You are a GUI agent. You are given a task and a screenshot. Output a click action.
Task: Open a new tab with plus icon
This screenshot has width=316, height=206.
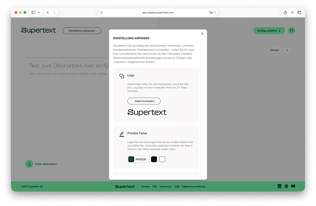tap(292, 13)
